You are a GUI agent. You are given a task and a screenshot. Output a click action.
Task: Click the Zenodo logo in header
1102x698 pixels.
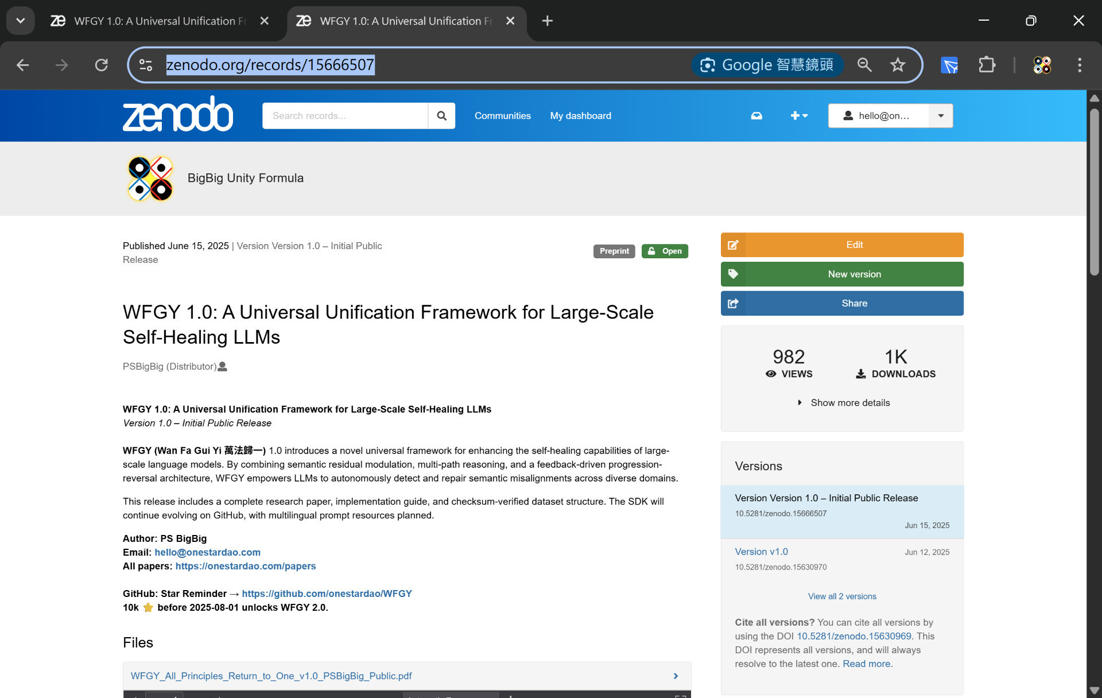(x=177, y=115)
